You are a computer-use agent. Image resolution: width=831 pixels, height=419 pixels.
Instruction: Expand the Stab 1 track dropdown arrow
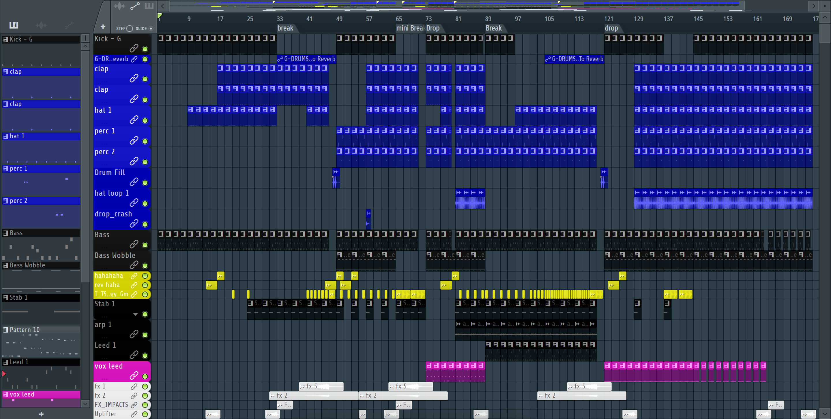coord(136,314)
